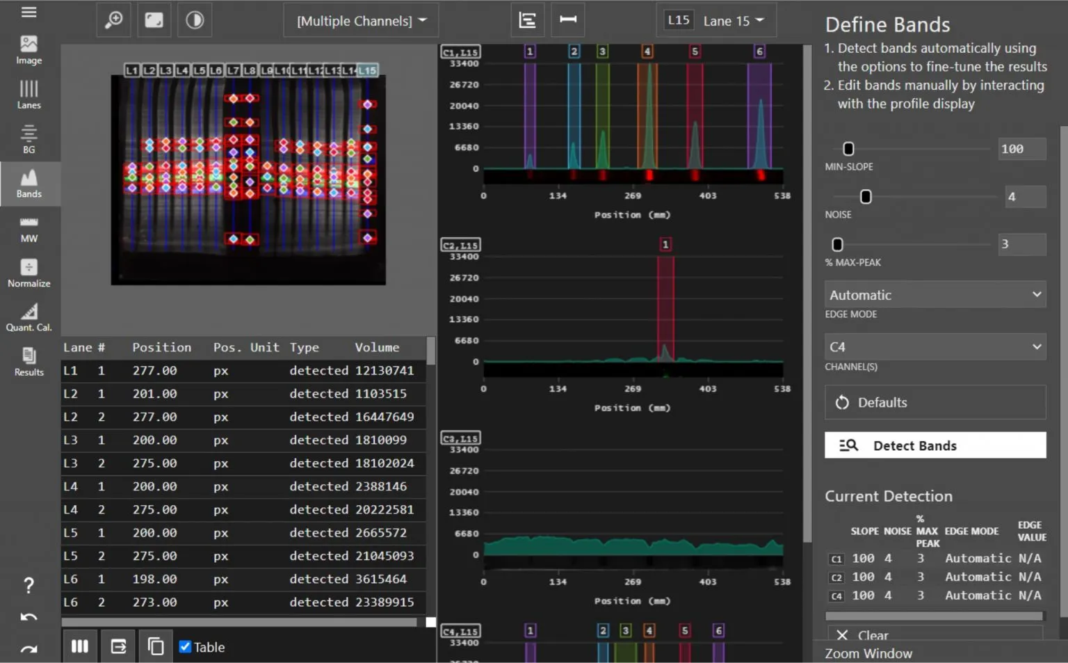Viewport: 1068px width, 663px height.
Task: Toggle the C4 channel in Current Detection
Action: pyautogui.click(x=836, y=596)
